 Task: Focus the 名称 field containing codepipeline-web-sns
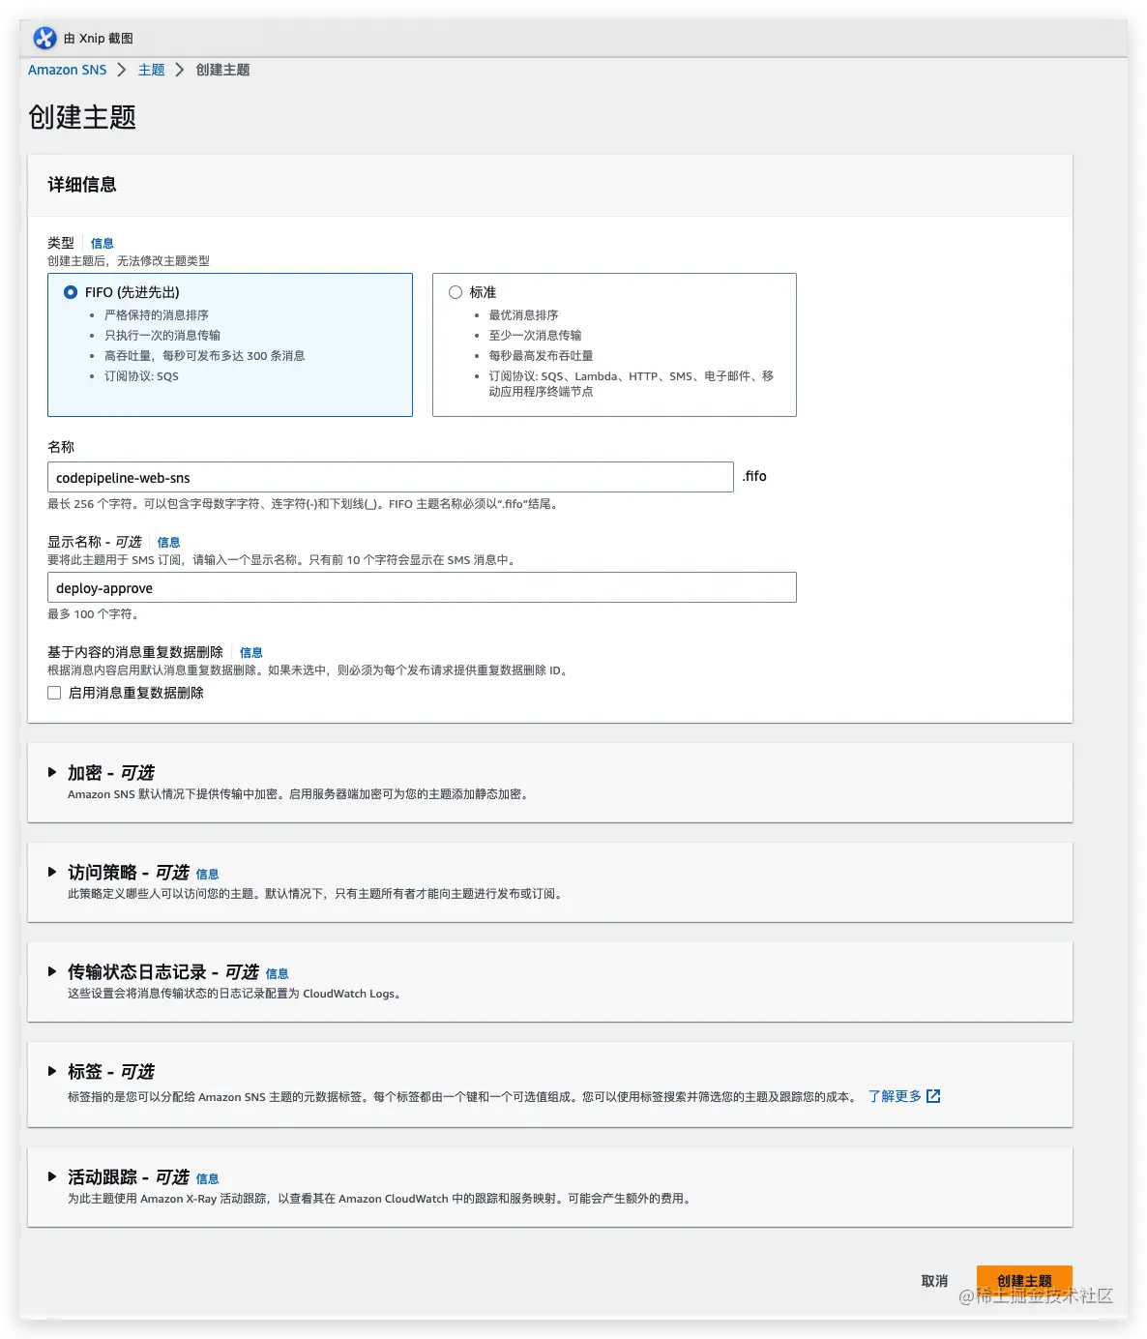[x=391, y=477]
